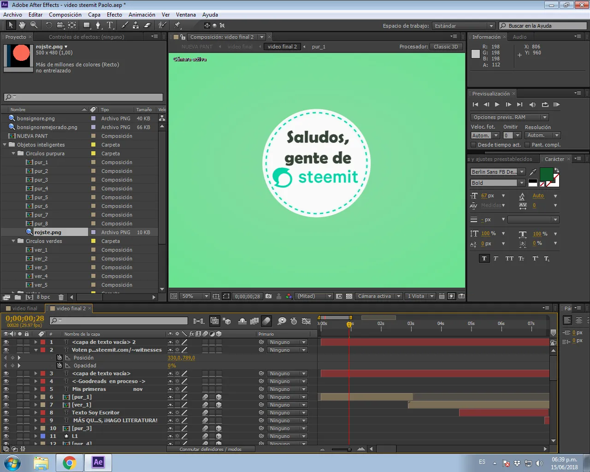Viewport: 590px width, 472px height.
Task: Click the black and white swatch reset
Action: point(533,183)
